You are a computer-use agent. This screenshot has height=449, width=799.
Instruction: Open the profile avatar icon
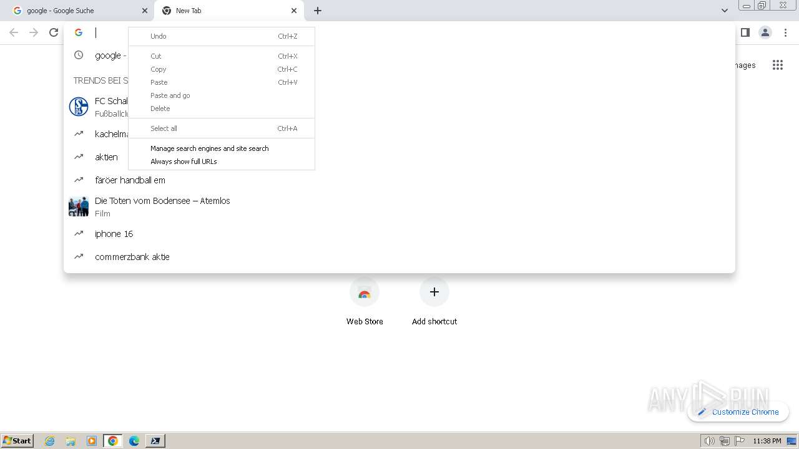(x=765, y=32)
